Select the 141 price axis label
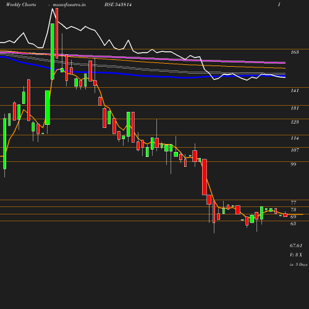309x309 pixels. (295, 90)
